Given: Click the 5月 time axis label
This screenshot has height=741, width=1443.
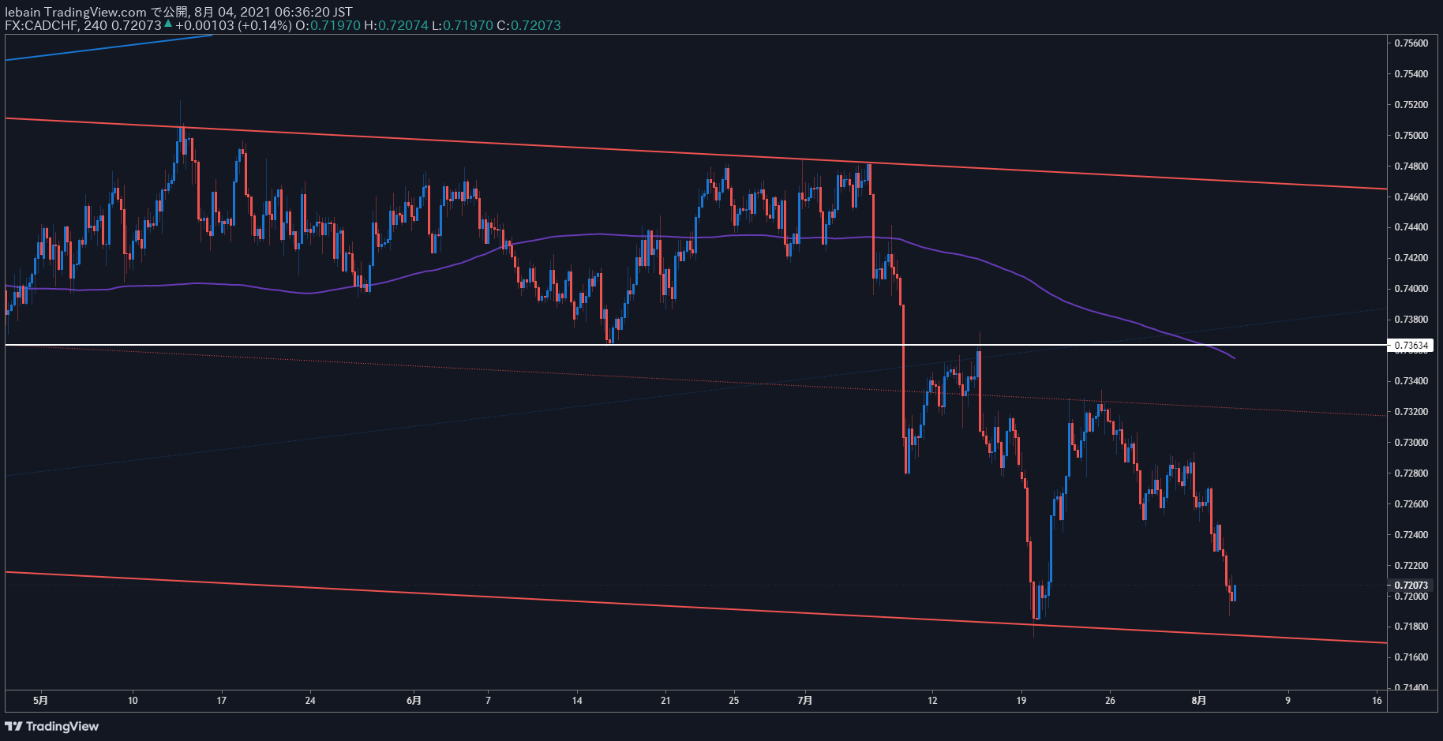Looking at the screenshot, I should (41, 700).
